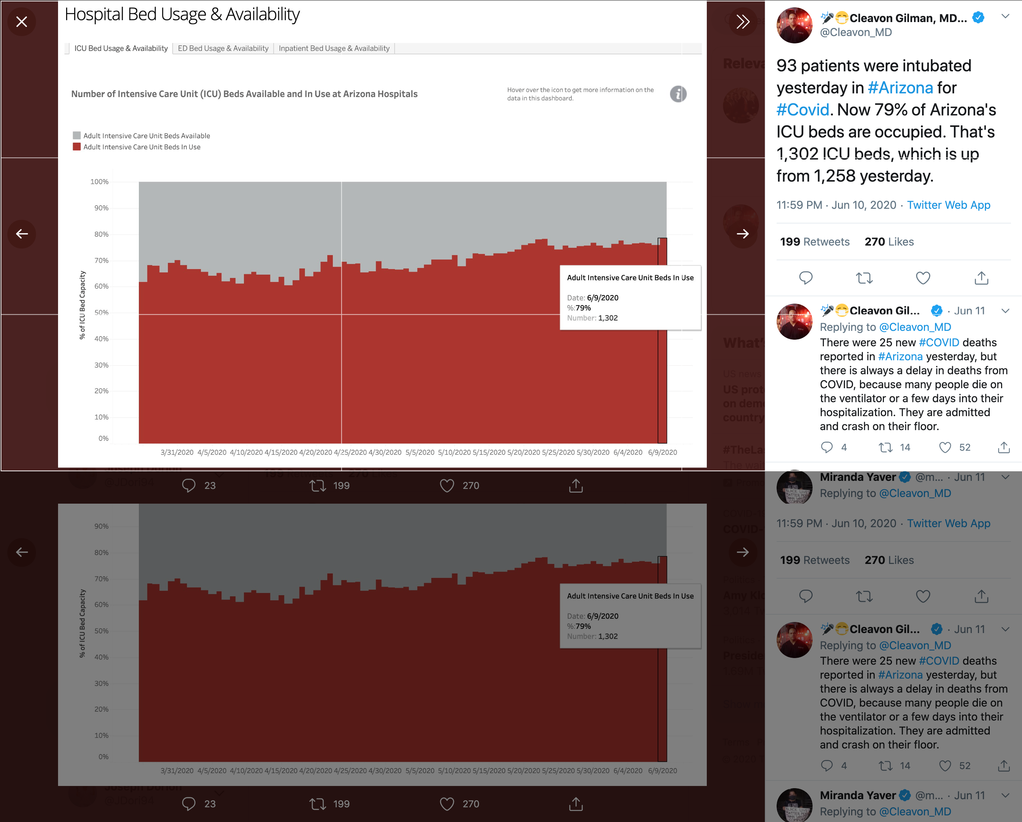Like the main tweet with the heart icon
Image resolution: width=1022 pixels, height=822 pixels.
(923, 278)
